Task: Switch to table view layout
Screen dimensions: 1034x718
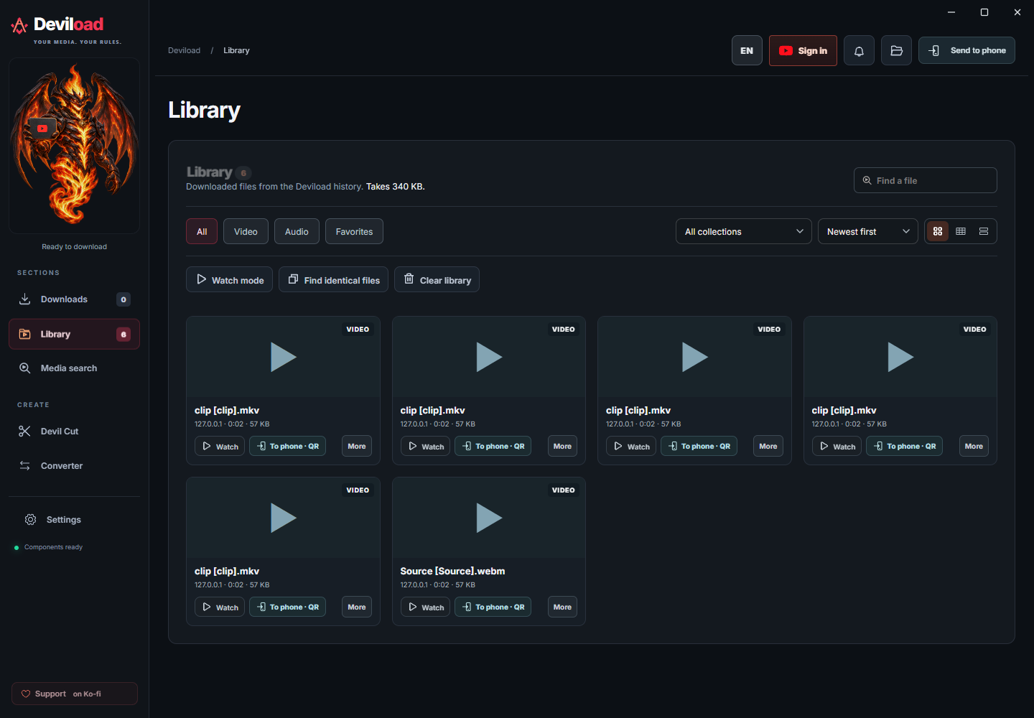Action: point(961,231)
